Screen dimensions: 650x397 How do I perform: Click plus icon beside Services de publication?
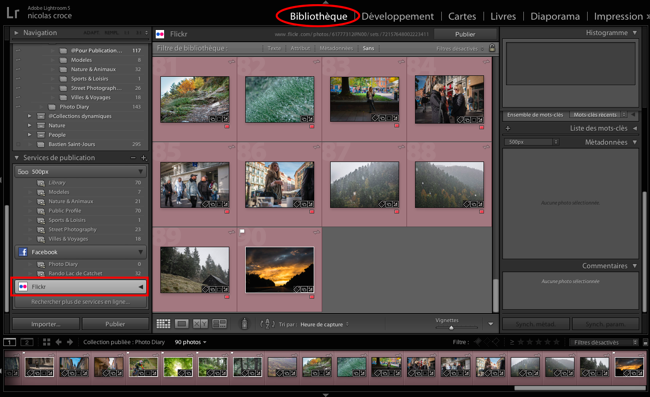(x=144, y=158)
